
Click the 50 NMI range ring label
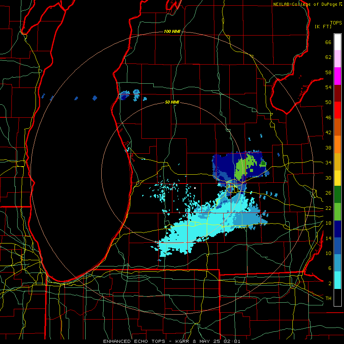pos(172,102)
